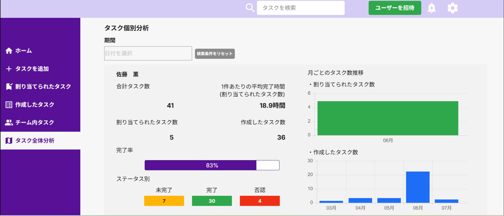This screenshot has height=216, width=504.
Task: Click the チーム内タスク people icon
Action: pos(9,122)
